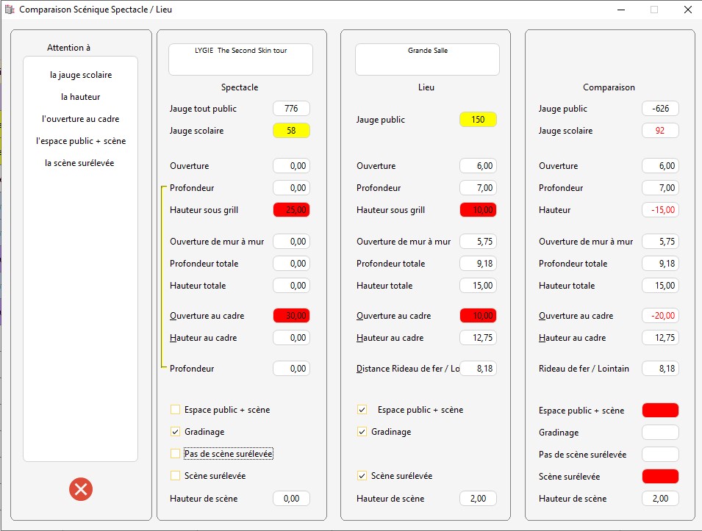Image resolution: width=702 pixels, height=531 pixels.
Task: Click the Lieu Jauge public 150 field
Action: [478, 120]
